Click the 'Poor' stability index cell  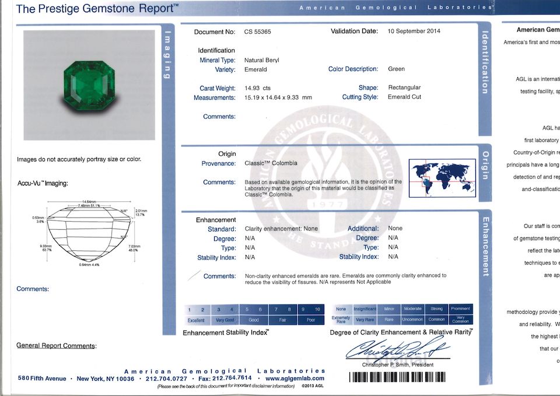pos(311,320)
